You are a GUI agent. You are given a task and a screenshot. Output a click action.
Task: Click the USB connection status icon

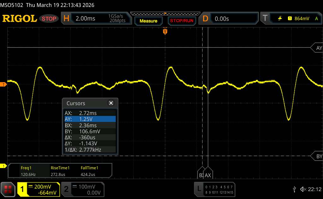pos(294,189)
